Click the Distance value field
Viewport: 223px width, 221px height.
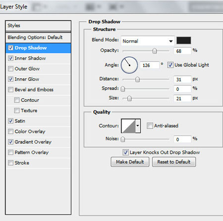click(182, 79)
